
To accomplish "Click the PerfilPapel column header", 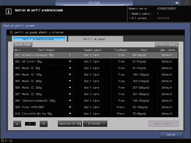I will [46, 50].
